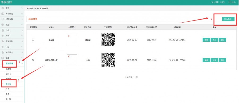Viewport: 239px width, 103px height.
Task: Click the activity name cell ceshi
Action: [88, 60]
